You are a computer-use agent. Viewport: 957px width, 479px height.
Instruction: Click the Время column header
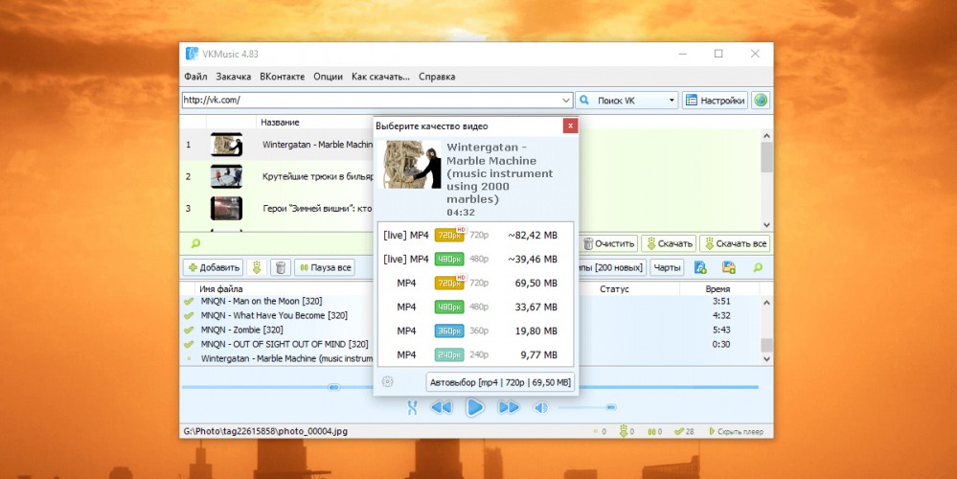(717, 289)
